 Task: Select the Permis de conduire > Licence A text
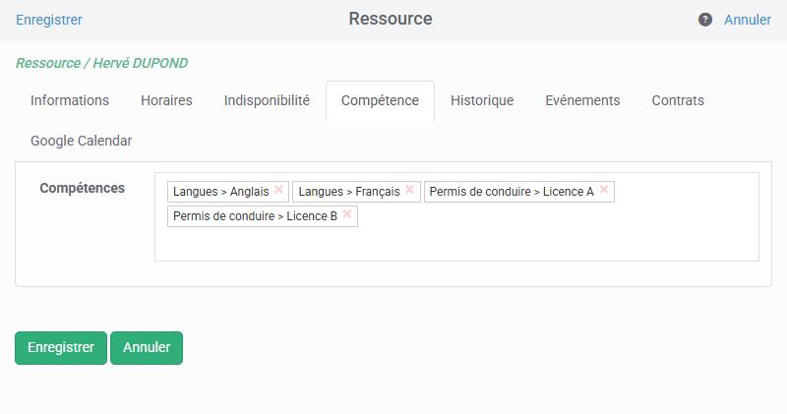[512, 192]
